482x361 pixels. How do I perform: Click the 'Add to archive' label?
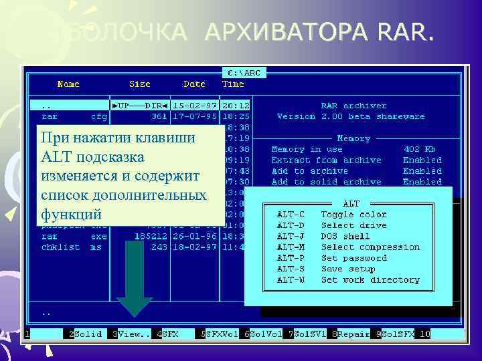click(x=310, y=171)
